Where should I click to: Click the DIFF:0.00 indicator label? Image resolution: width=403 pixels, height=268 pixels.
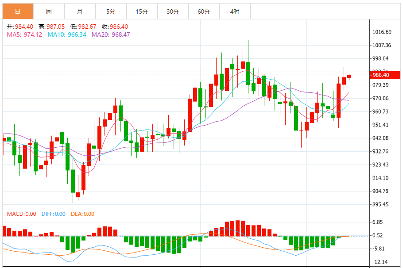coord(54,214)
